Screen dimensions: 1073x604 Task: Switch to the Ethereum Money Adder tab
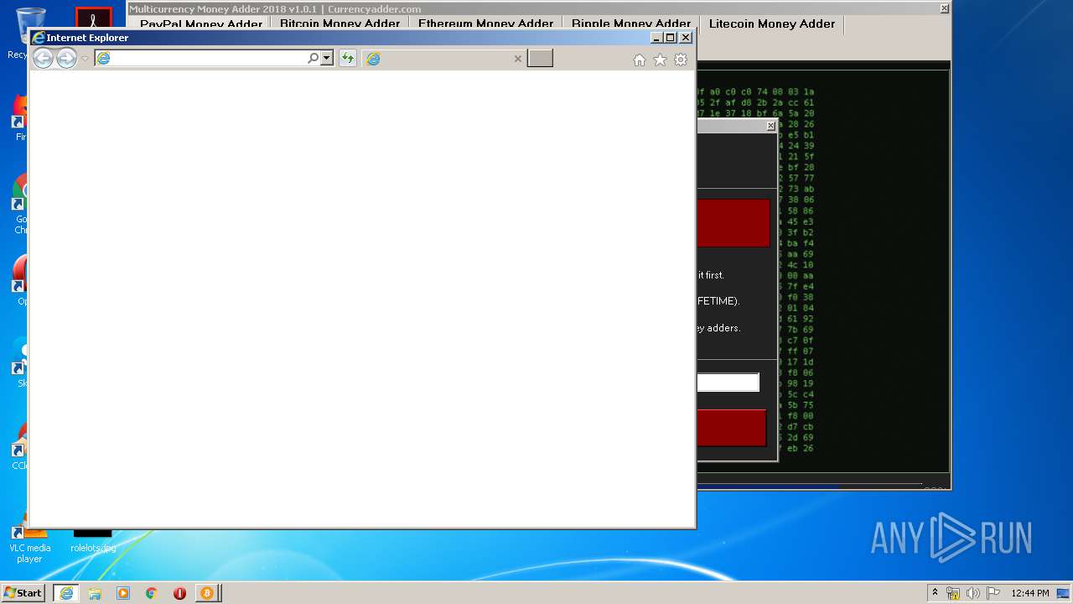[485, 23]
